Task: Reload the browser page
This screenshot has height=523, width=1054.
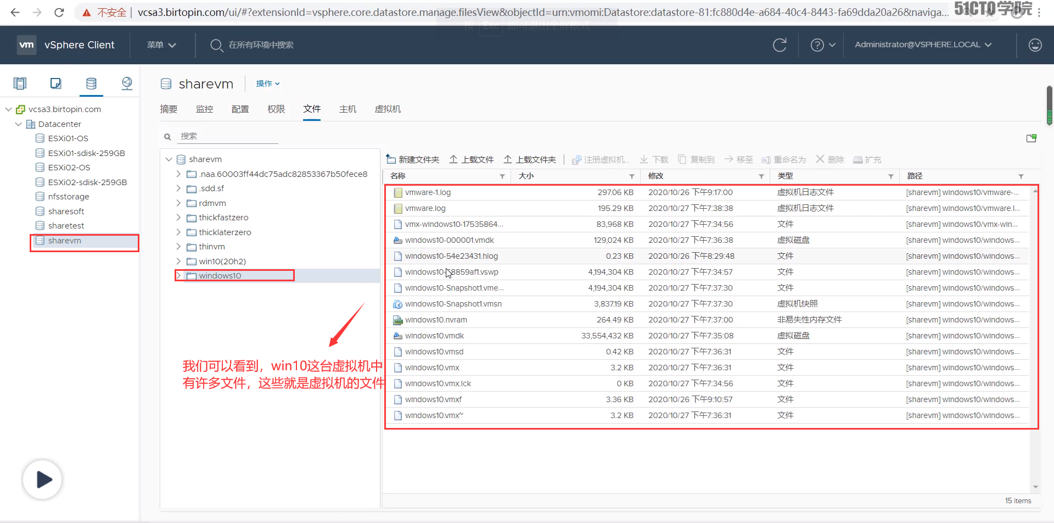Action: click(x=59, y=12)
